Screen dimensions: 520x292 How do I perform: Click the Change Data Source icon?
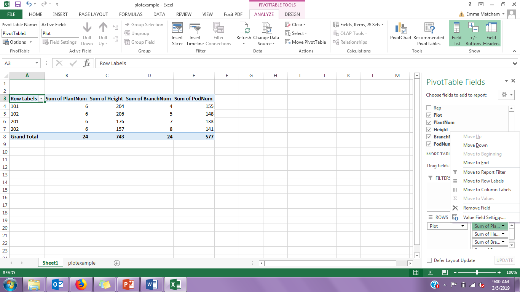tap(266, 29)
